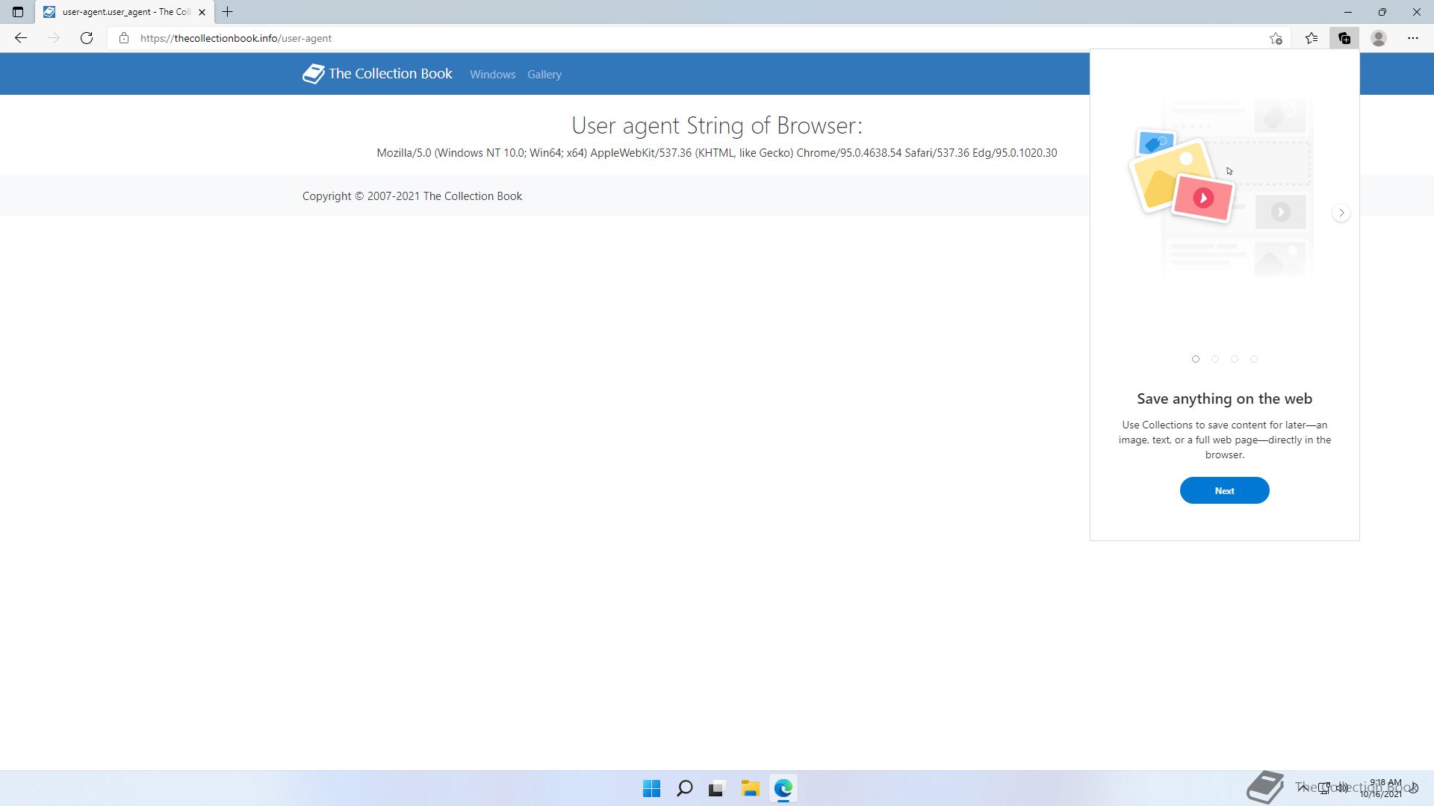Select the second carousel page dot
This screenshot has width=1434, height=806.
coord(1215,359)
